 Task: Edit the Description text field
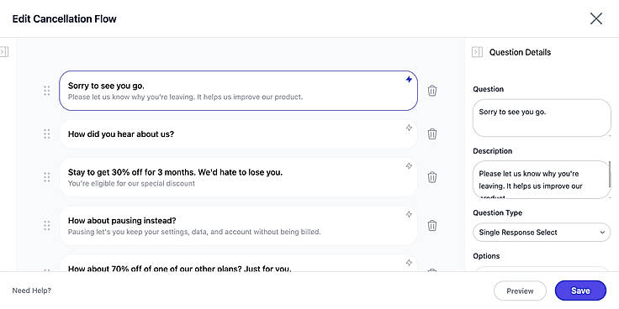click(542, 180)
